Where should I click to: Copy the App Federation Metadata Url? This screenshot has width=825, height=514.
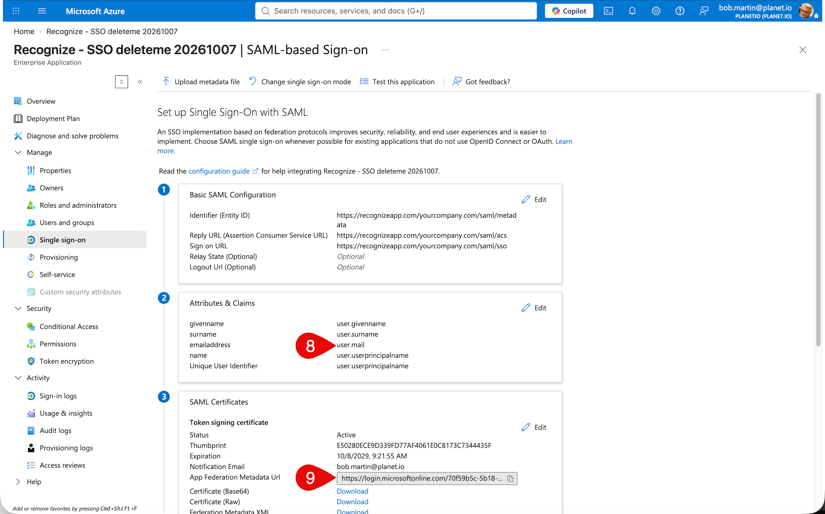click(x=510, y=478)
